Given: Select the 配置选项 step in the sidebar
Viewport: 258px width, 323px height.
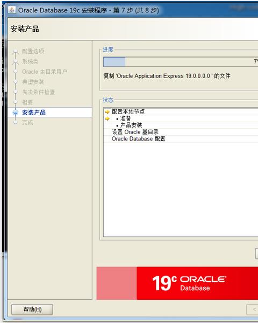Looking at the screenshot, I should pyautogui.click(x=33, y=51).
